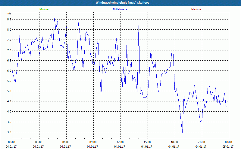Click the 7,5 y-axis value
Screen dimensions: 241x150
(9, 40)
